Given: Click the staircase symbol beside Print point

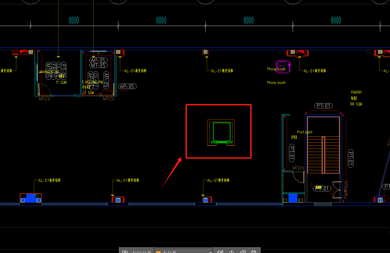Looking at the screenshot, I should point(323,154).
